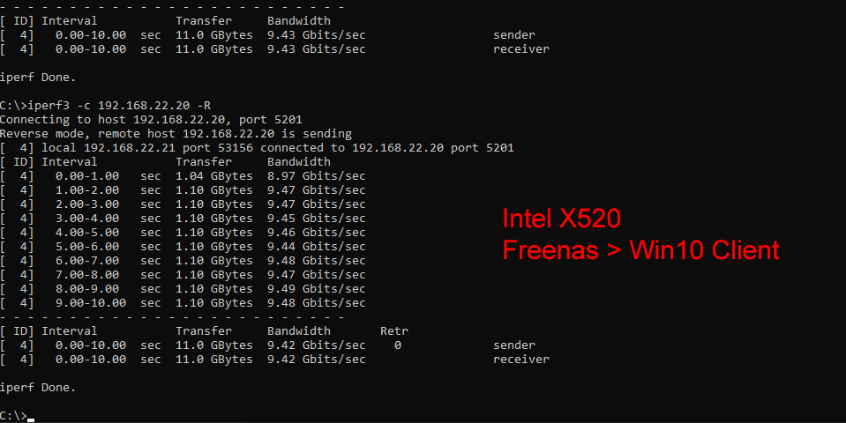846x423 pixels.
Task: Click the red Freenas > Win10 Client label
Action: coord(640,250)
